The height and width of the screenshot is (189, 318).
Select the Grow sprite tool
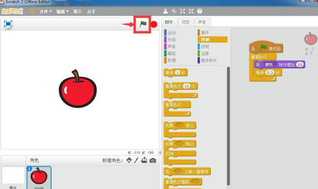pyautogui.click(x=183, y=11)
